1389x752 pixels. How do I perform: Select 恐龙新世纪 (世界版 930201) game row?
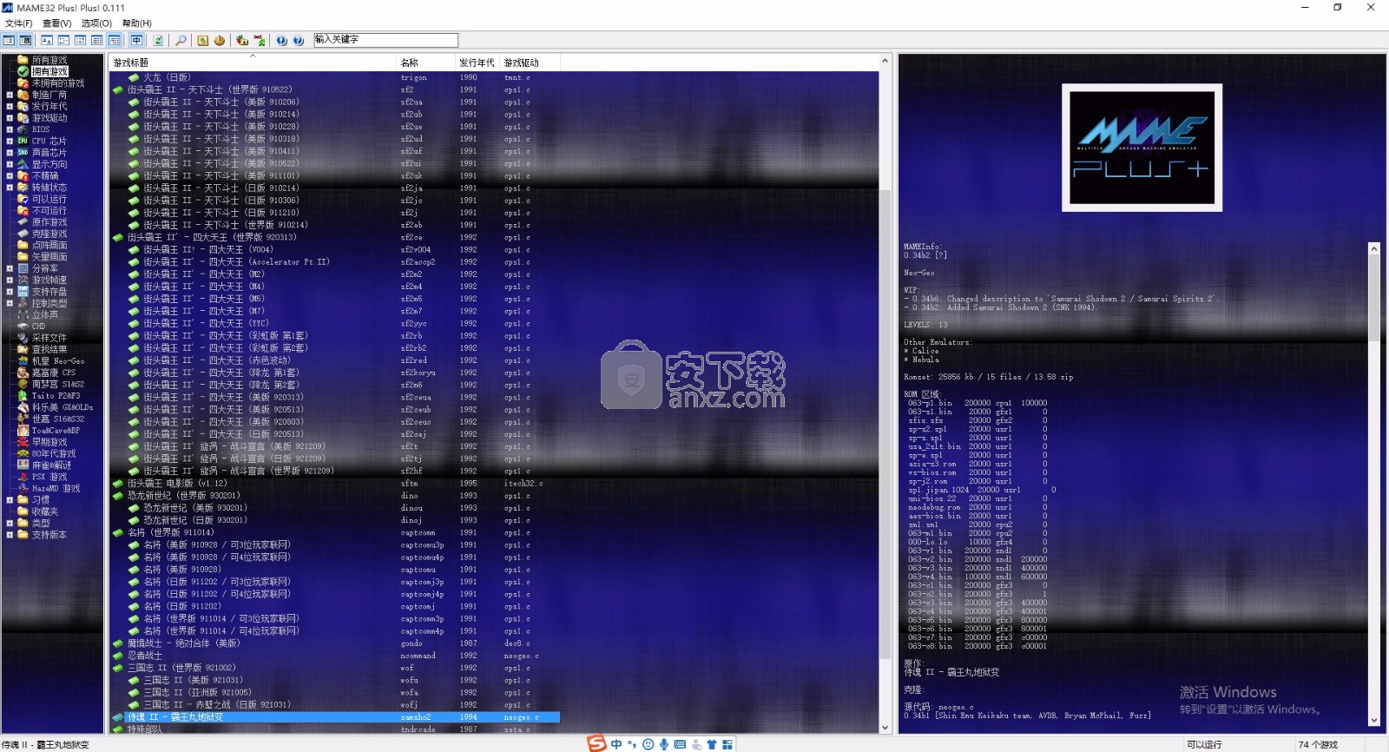[335, 496]
